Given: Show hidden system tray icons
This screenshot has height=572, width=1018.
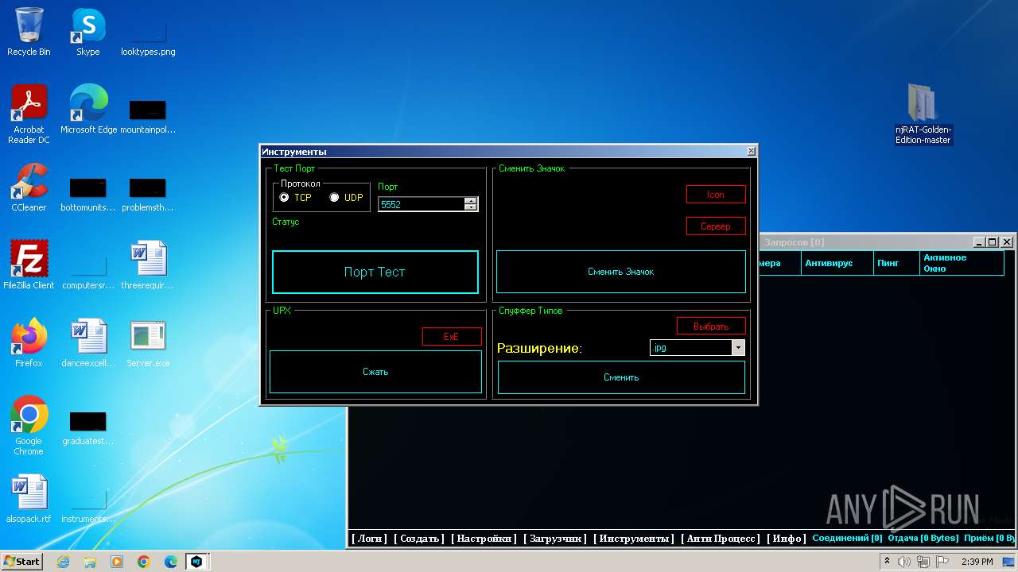Looking at the screenshot, I should point(887,562).
